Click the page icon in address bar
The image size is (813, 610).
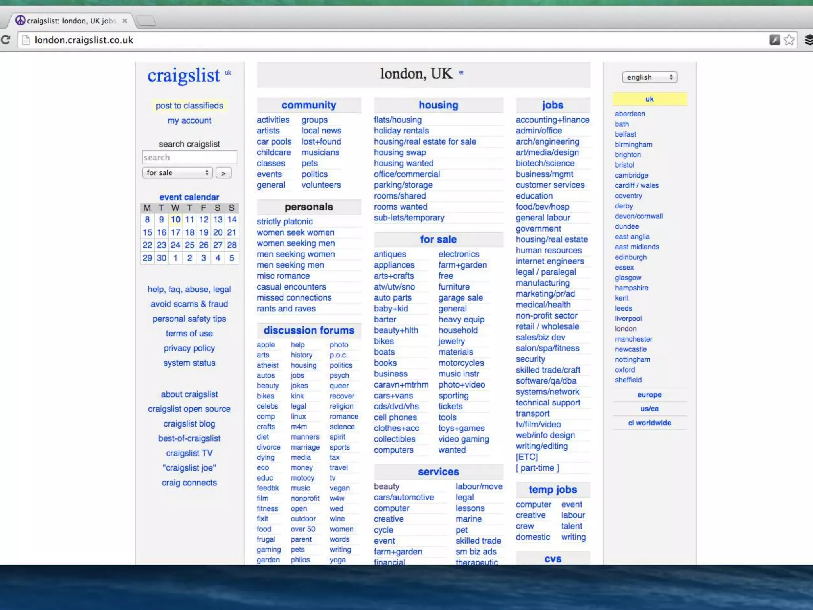click(26, 40)
